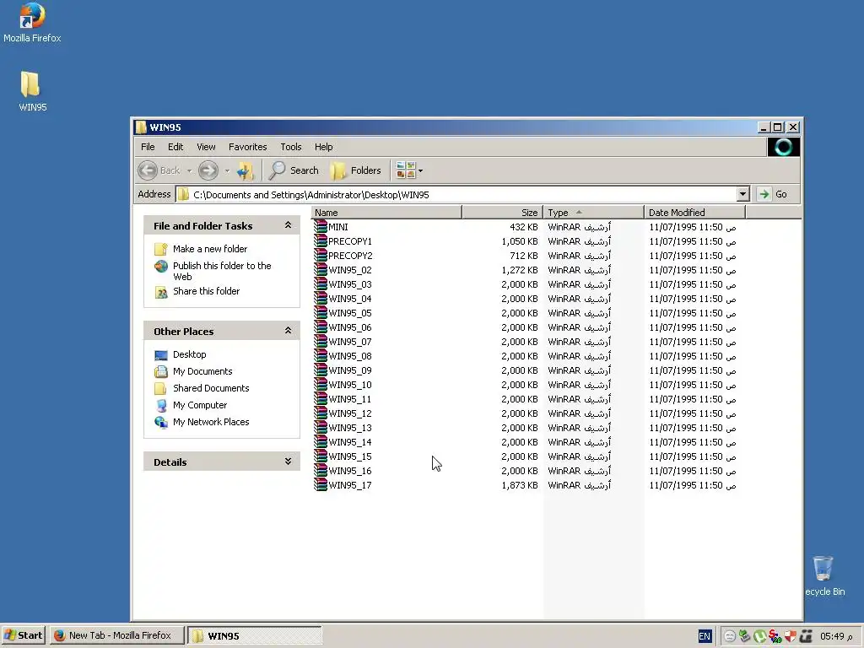Sort by Size column header
The width and height of the screenshot is (864, 648).
point(503,213)
